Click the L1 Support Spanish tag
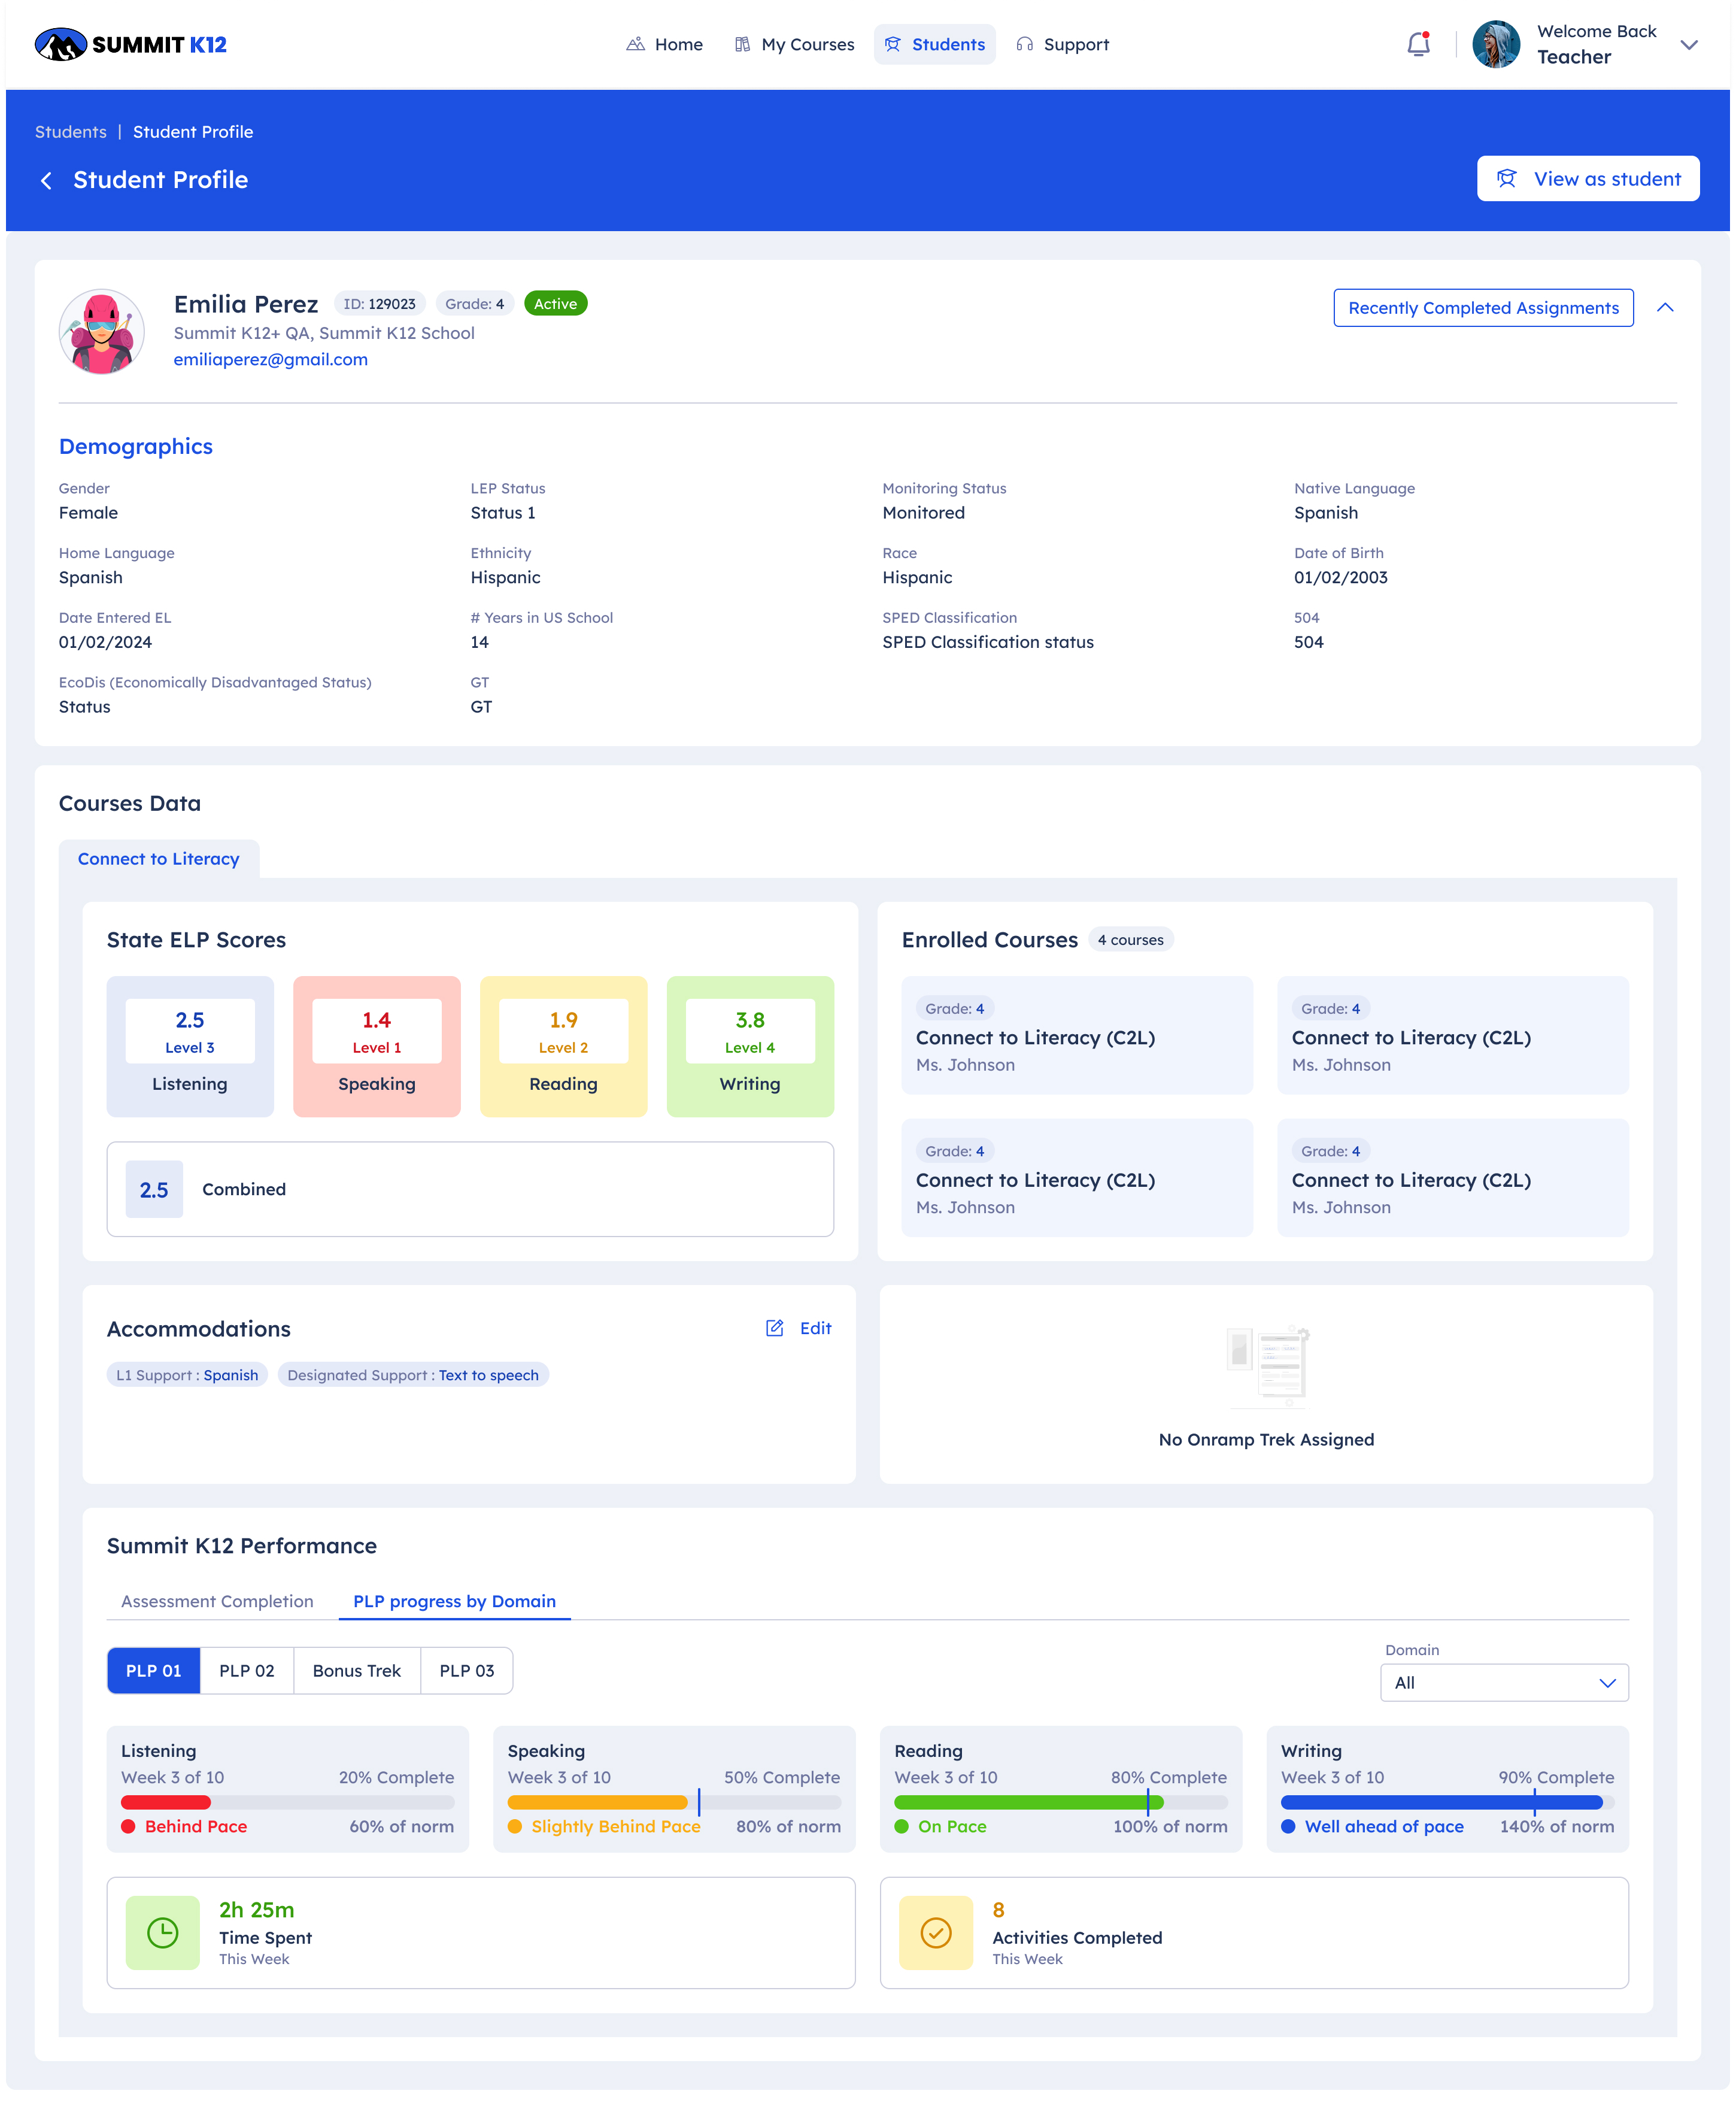Image resolution: width=1736 pixels, height=2109 pixels. click(x=187, y=1375)
